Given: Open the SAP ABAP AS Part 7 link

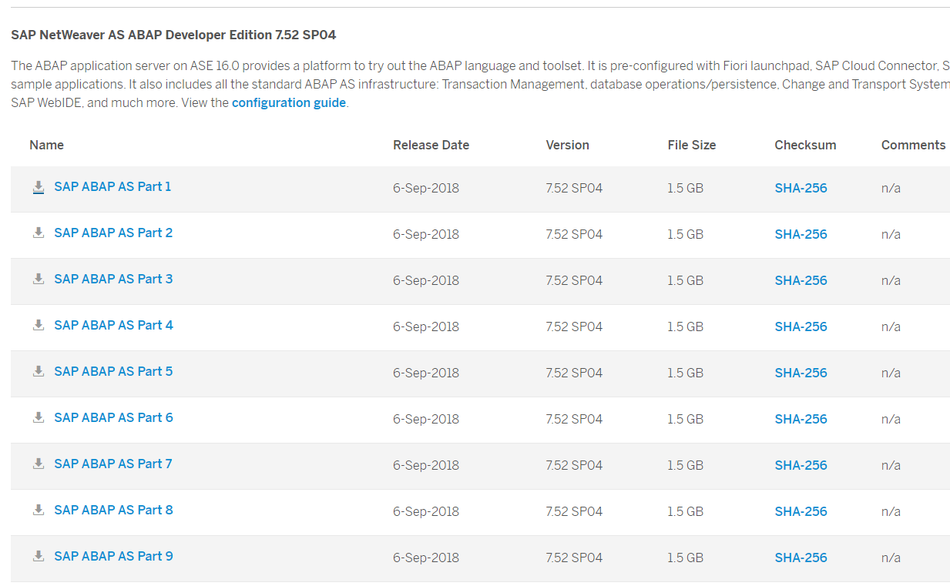Looking at the screenshot, I should pos(113,464).
